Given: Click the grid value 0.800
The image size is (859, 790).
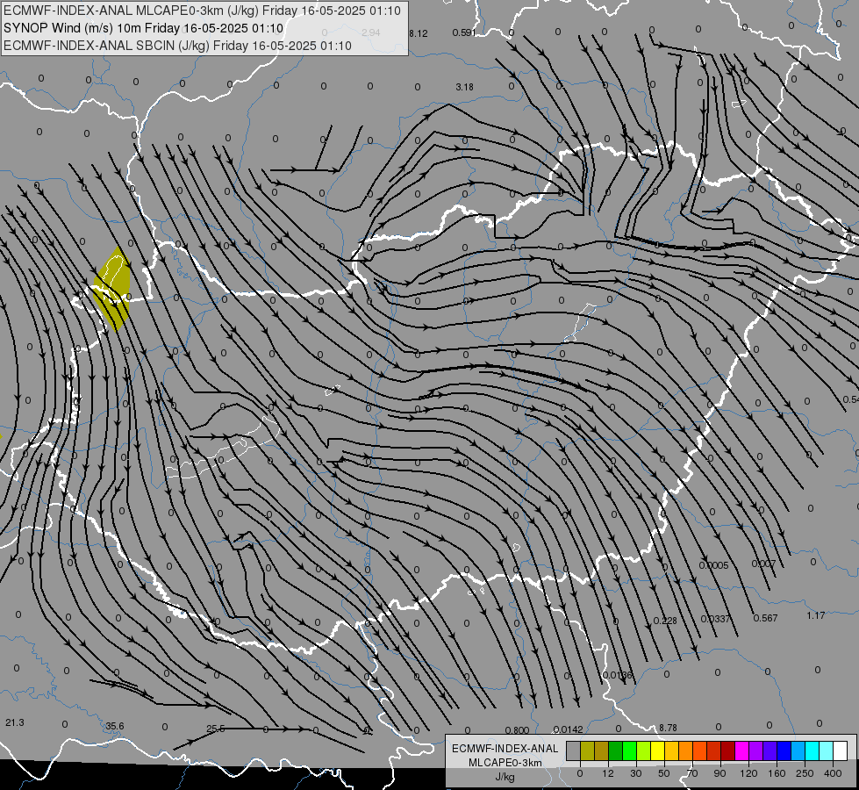Looking at the screenshot, I should pos(517,730).
